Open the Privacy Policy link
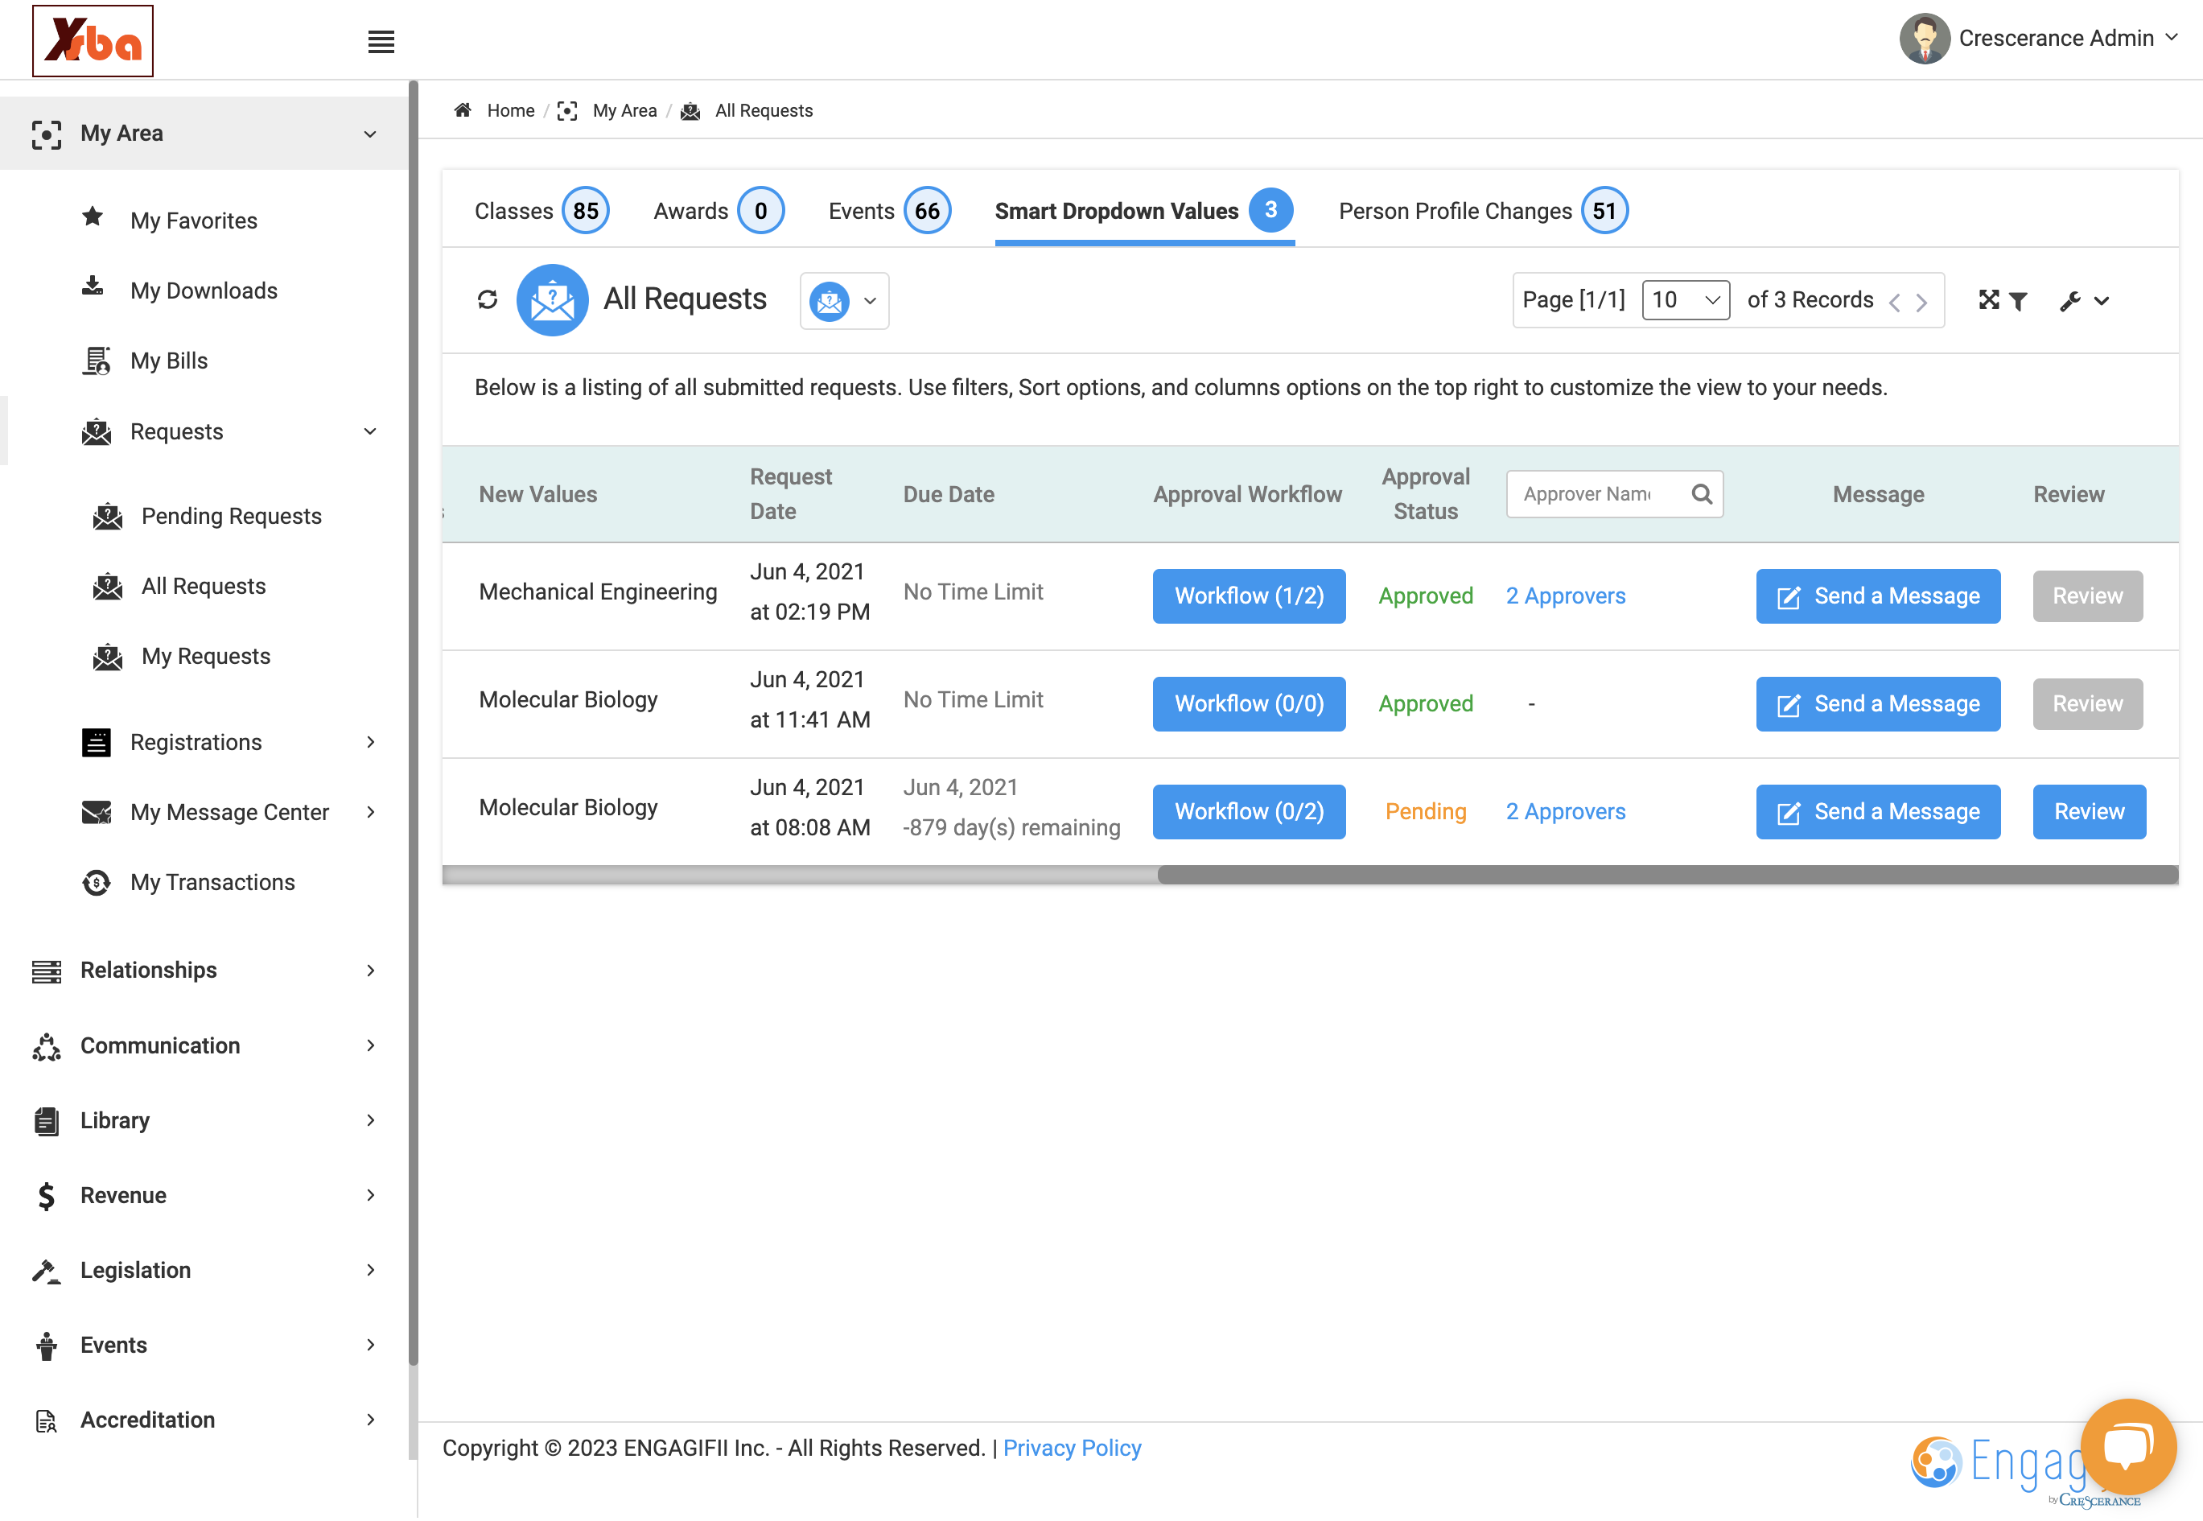2203x1521 pixels. (1072, 1448)
